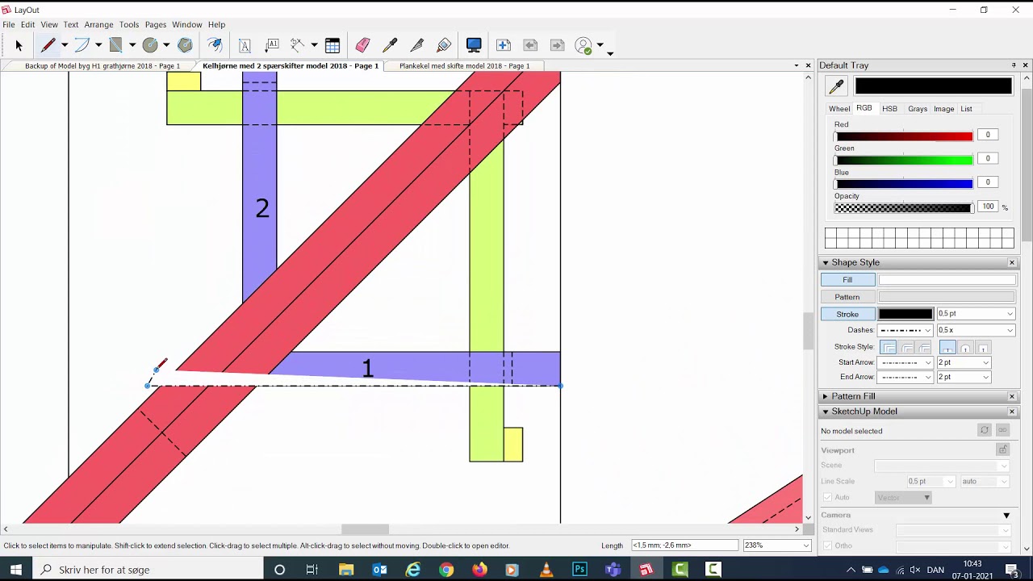The width and height of the screenshot is (1033, 581).
Task: Switch to HSB color tab
Action: (889, 109)
